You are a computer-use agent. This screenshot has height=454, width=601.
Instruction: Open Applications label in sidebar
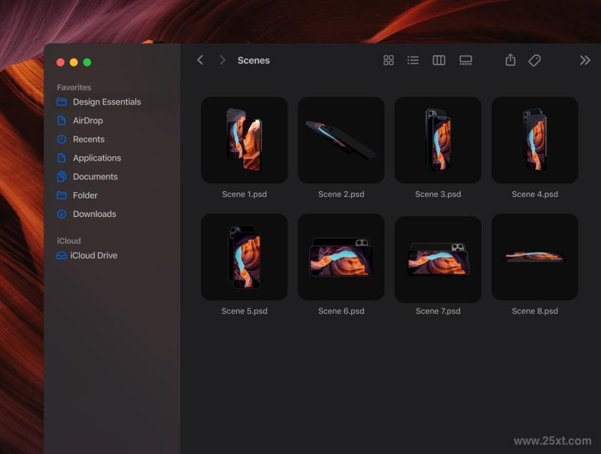point(97,158)
